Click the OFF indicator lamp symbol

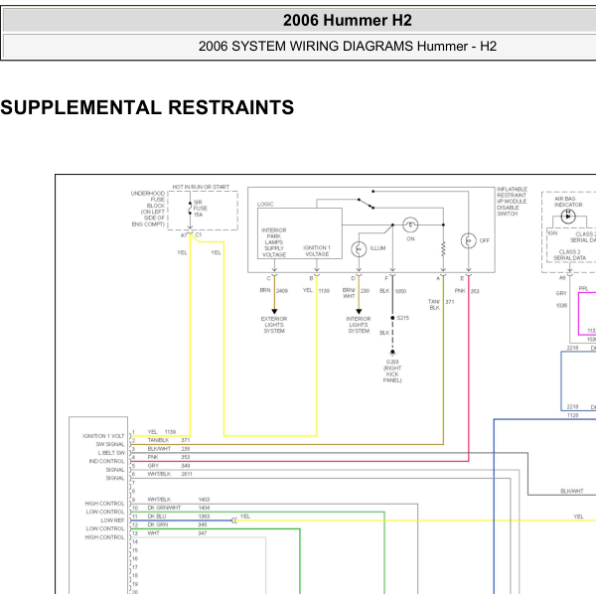(x=468, y=240)
